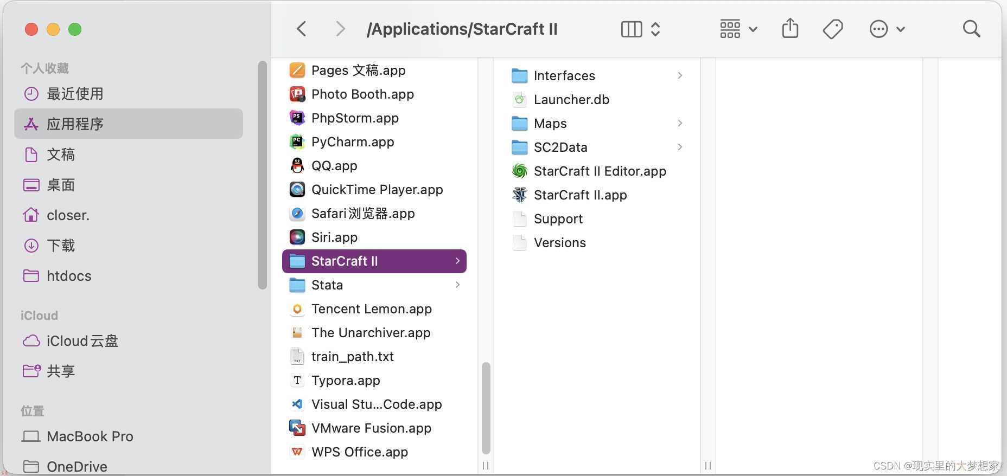Open the closer. home folder
Screen dimensions: 1007x476
pyautogui.click(x=129, y=215)
